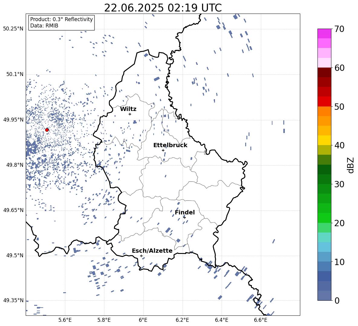
Task: Click the Data: RMIB text
Action: coord(44,26)
